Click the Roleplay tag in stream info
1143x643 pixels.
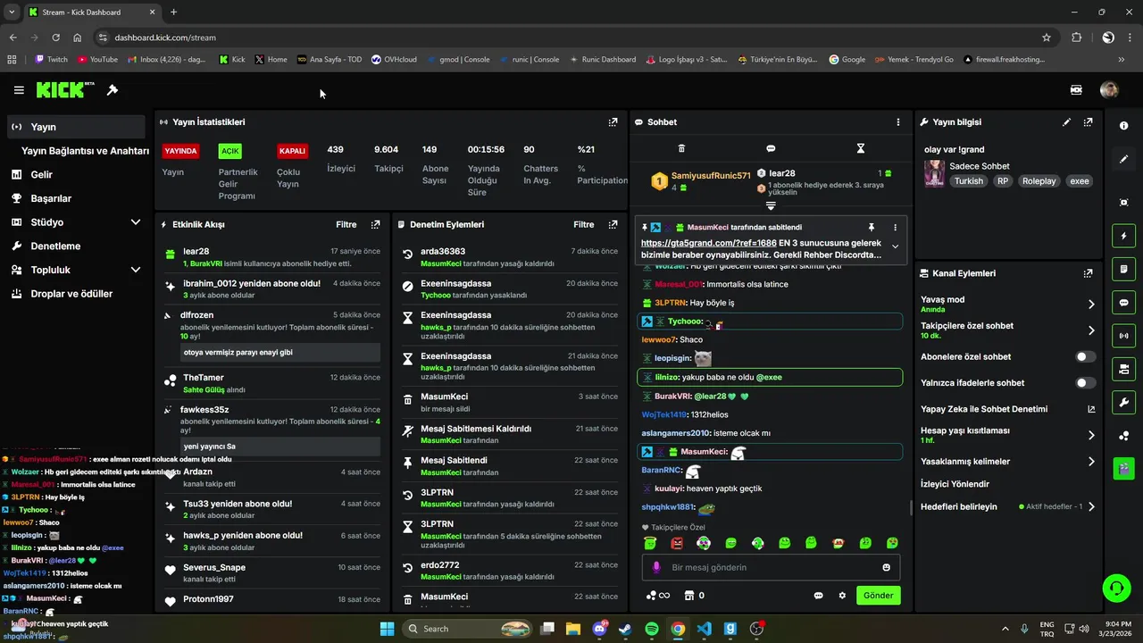tap(1039, 181)
